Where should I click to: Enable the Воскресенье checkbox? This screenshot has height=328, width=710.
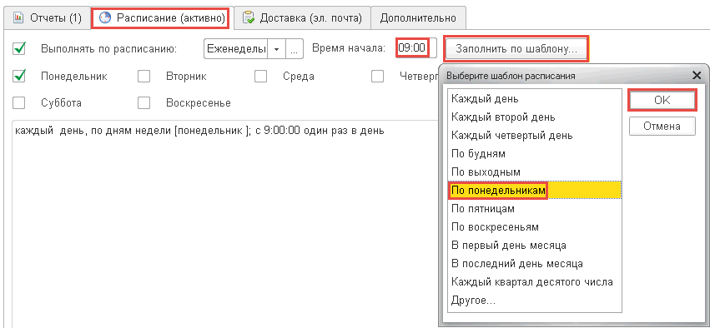pyautogui.click(x=144, y=103)
